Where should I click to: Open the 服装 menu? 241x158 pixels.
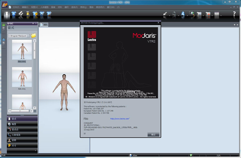coord(53,7)
